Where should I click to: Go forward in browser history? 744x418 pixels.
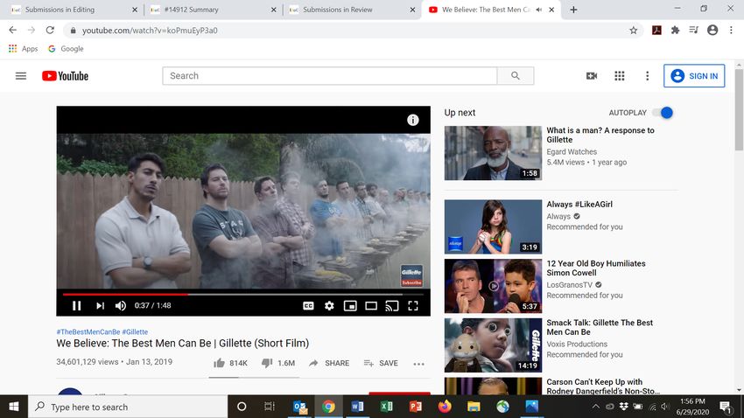(32, 30)
